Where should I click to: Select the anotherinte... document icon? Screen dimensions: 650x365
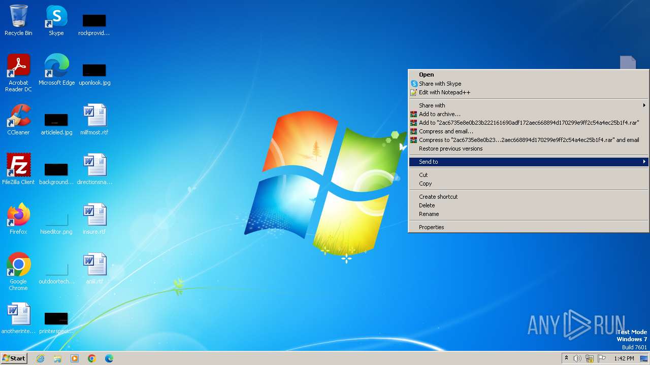pos(18,318)
